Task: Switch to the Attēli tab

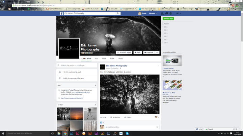Action: [104, 58]
